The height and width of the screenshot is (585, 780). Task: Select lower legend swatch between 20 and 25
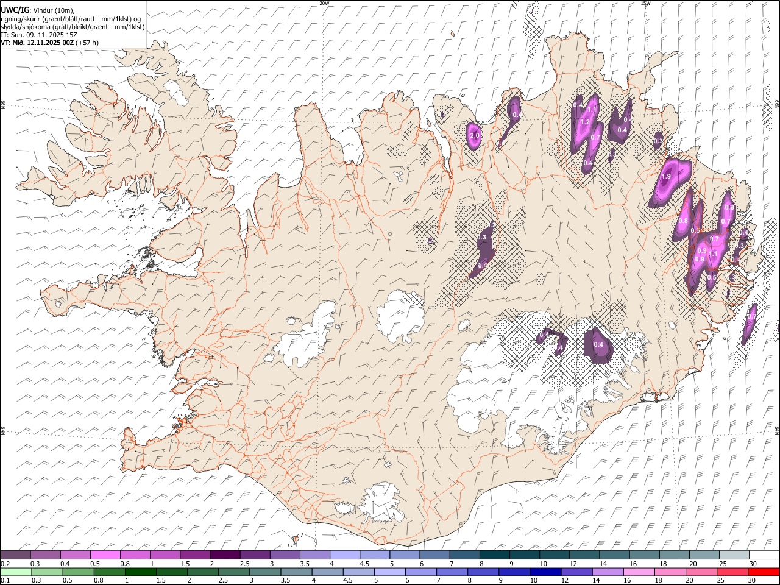click(x=701, y=572)
